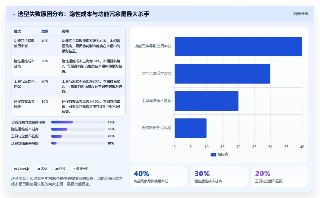Click the 10% label beside the progress bar
The height and width of the screenshot is (198, 320).
(x=111, y=143)
